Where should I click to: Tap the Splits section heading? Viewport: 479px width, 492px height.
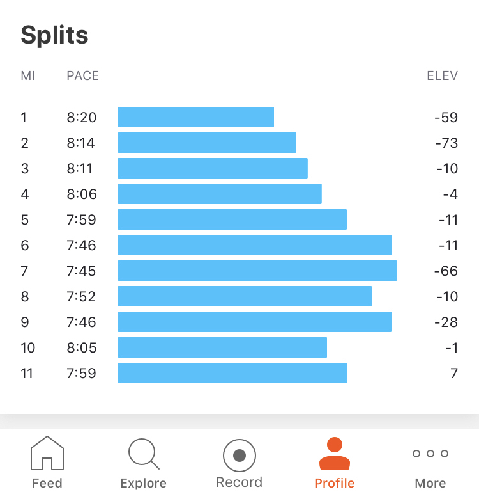click(54, 35)
